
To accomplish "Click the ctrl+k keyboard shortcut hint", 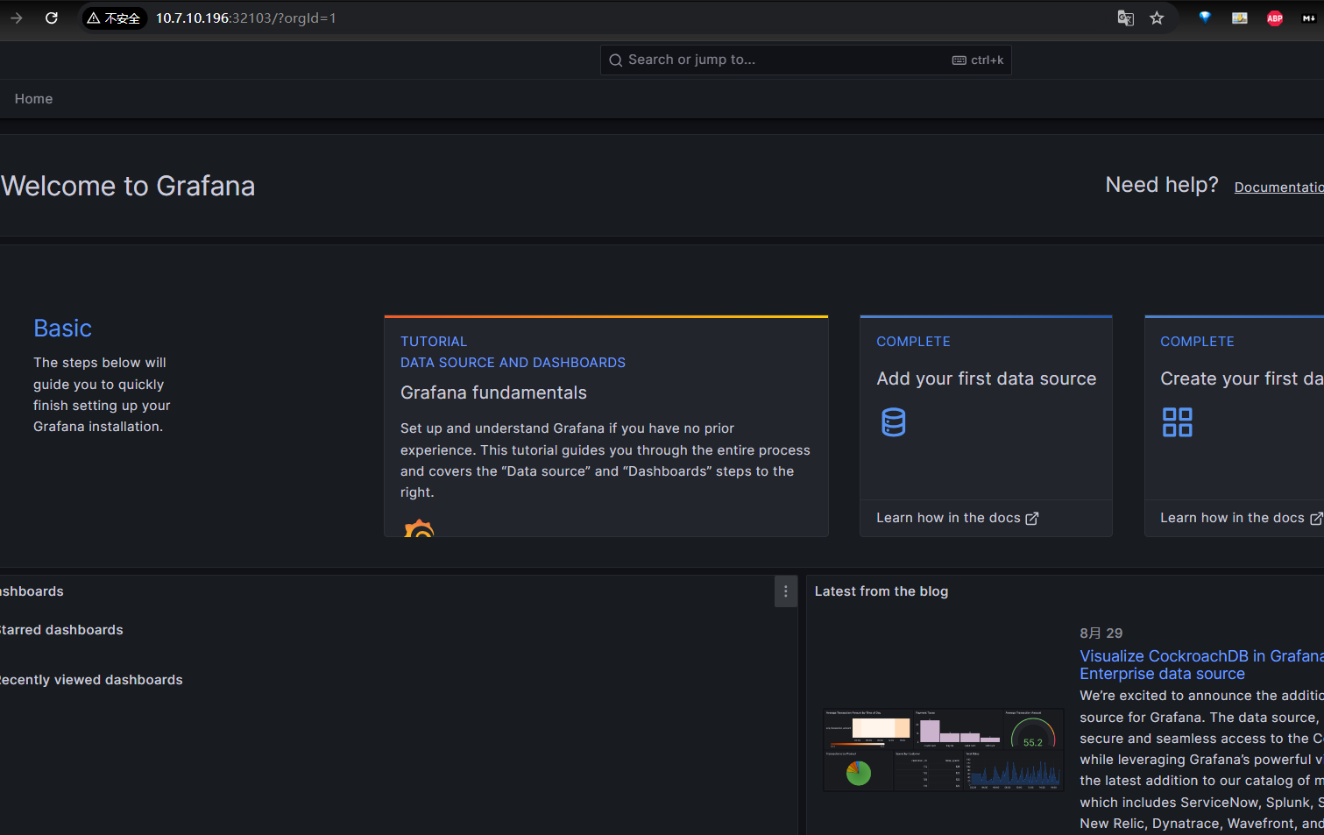I will tap(978, 60).
